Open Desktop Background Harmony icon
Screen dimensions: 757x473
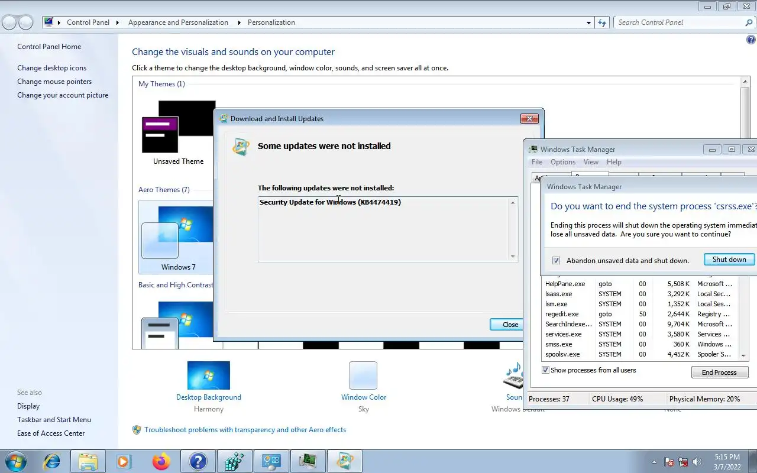click(209, 375)
